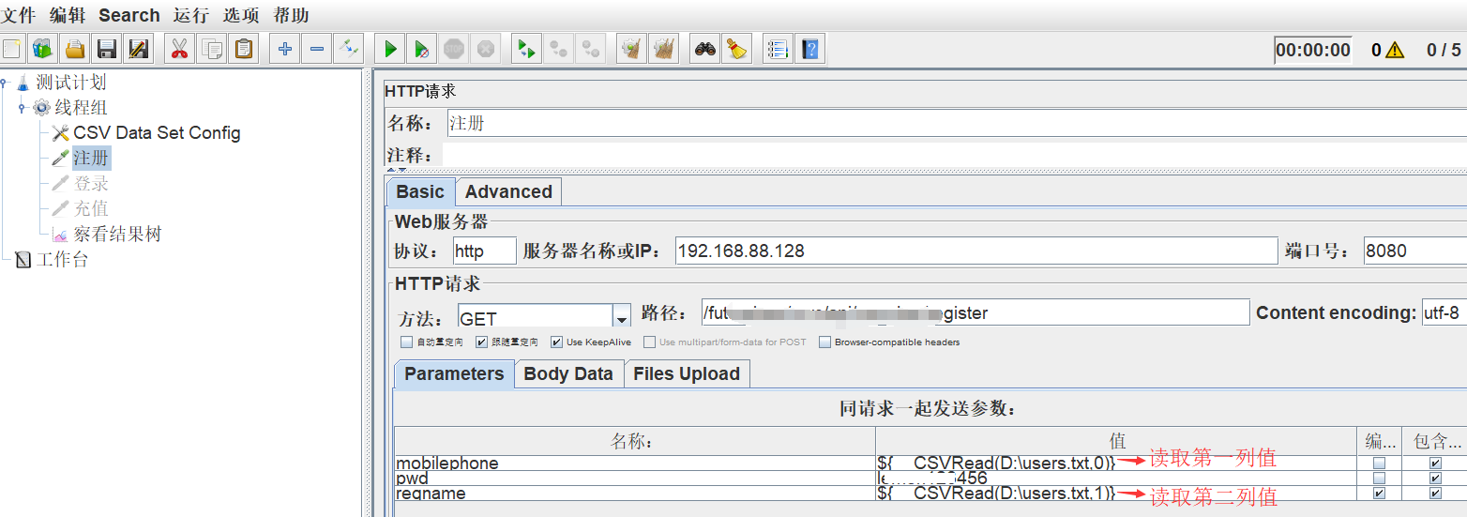Switch to the Basic tab
Screen dimensions: 1467x517
pyautogui.click(x=420, y=190)
